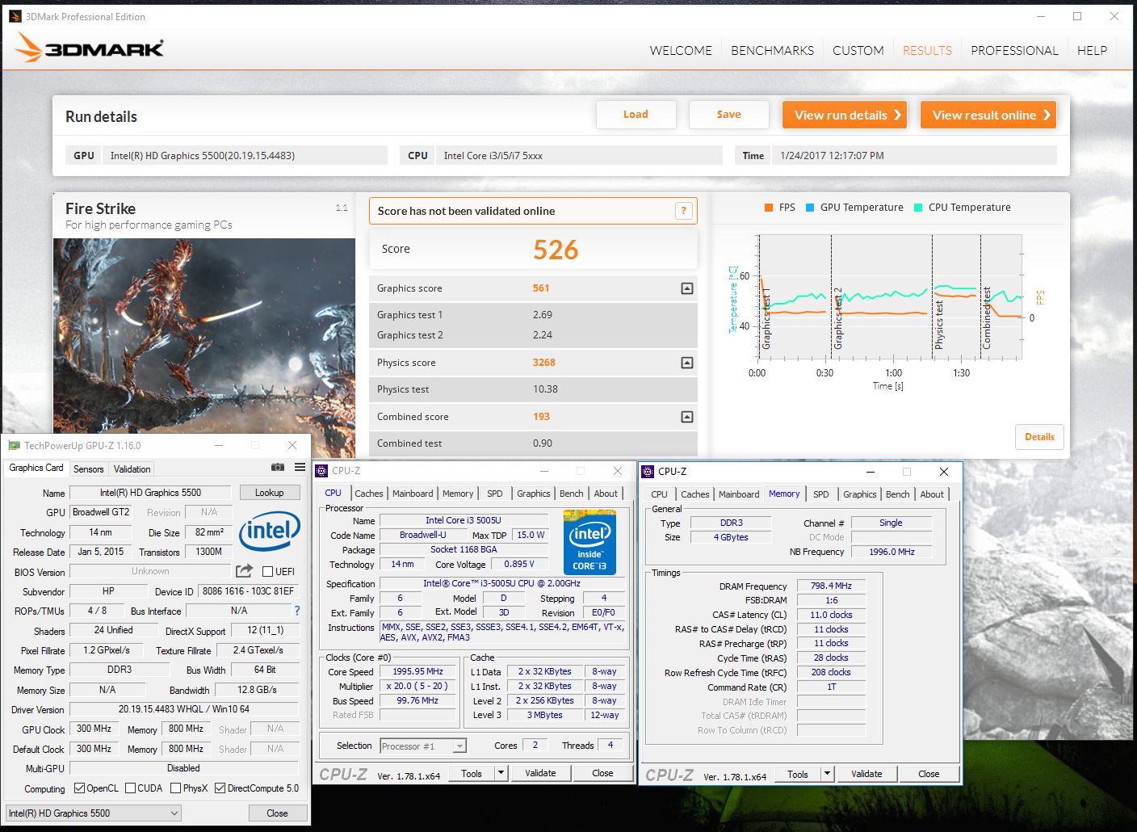
Task: Click GPU-Z title bar app icon
Action: point(14,445)
